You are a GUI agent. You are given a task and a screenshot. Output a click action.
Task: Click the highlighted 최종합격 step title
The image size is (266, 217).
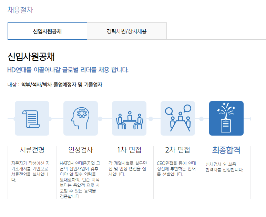pyautogui.click(x=226, y=150)
